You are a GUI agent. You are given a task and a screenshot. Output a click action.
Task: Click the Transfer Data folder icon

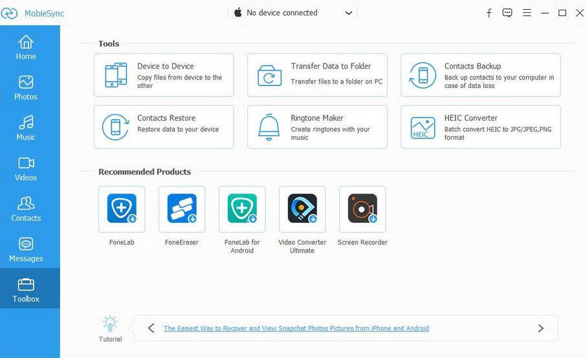click(x=269, y=76)
